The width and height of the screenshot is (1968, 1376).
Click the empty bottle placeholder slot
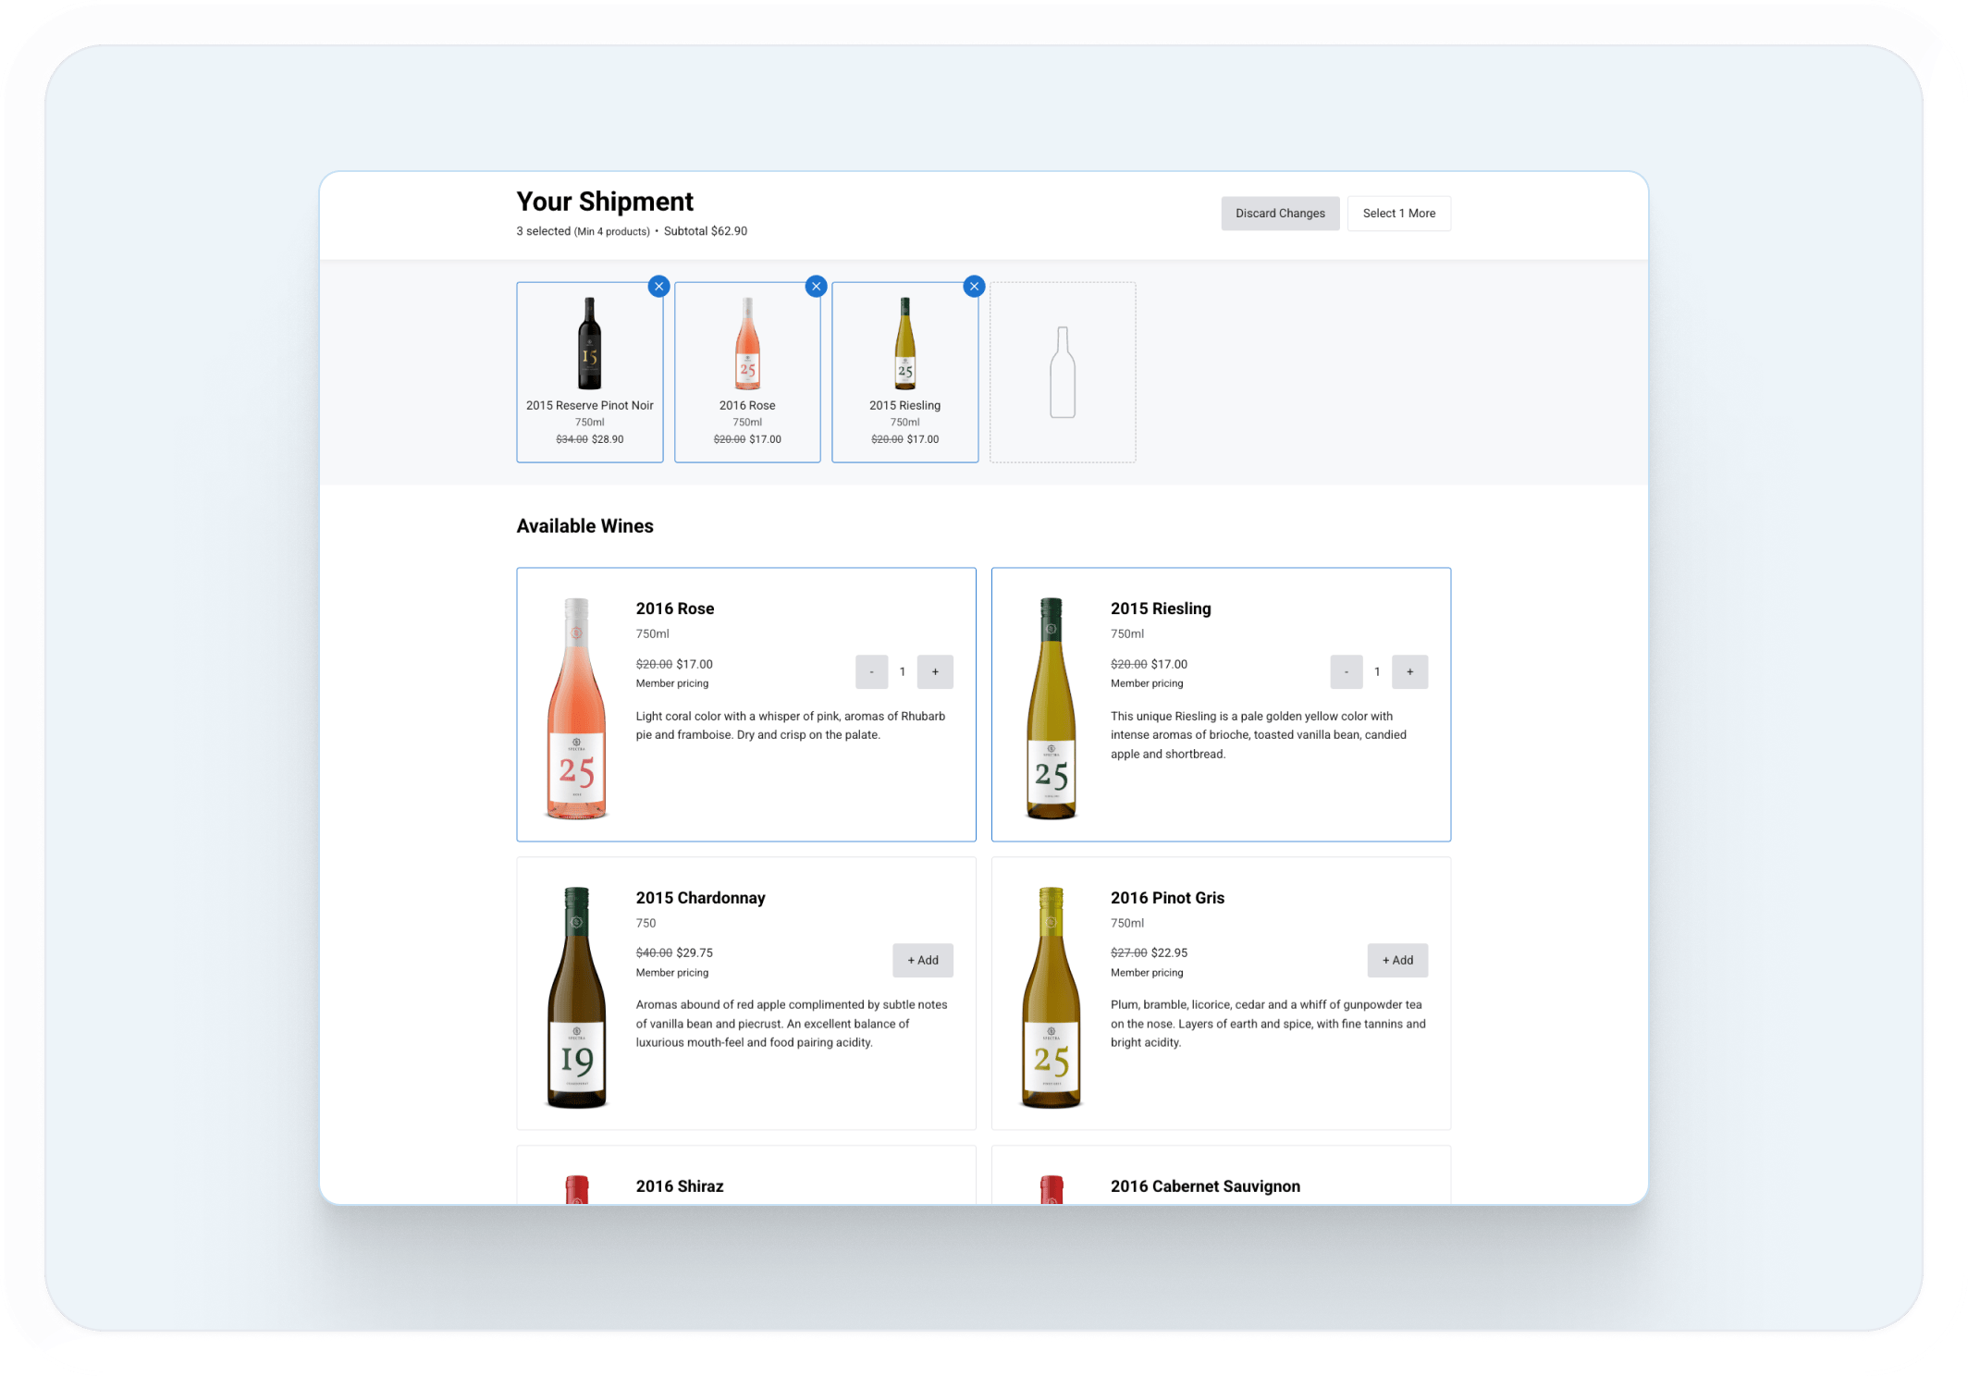click(1063, 372)
